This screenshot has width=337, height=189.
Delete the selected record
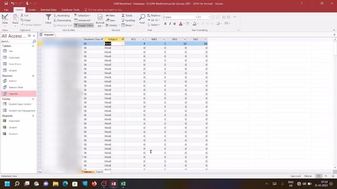(111, 25)
